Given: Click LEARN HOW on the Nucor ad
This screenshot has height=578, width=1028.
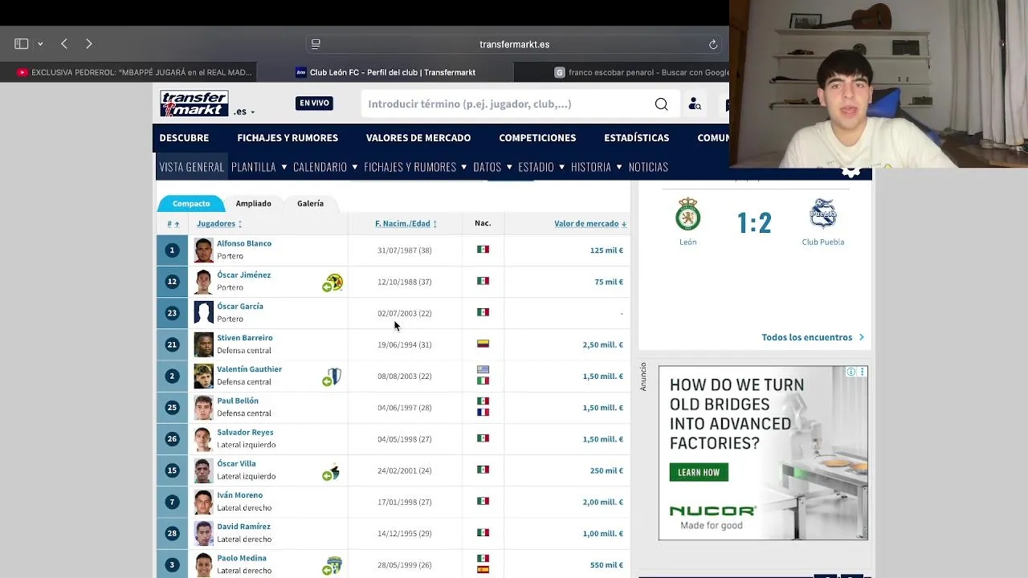Looking at the screenshot, I should (699, 472).
